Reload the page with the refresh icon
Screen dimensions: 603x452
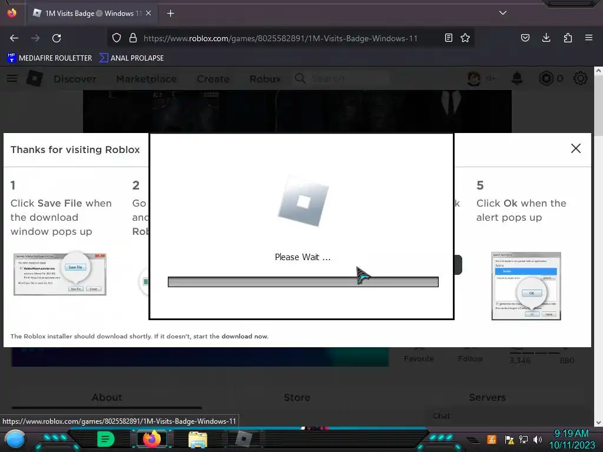tap(57, 38)
